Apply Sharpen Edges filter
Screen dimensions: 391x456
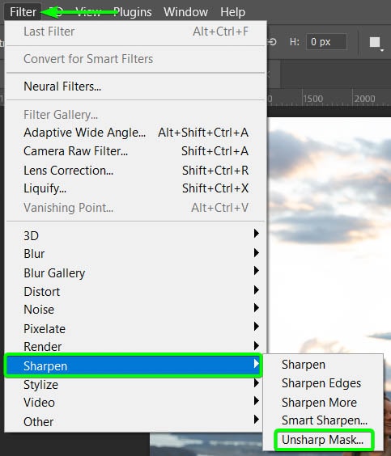(321, 383)
